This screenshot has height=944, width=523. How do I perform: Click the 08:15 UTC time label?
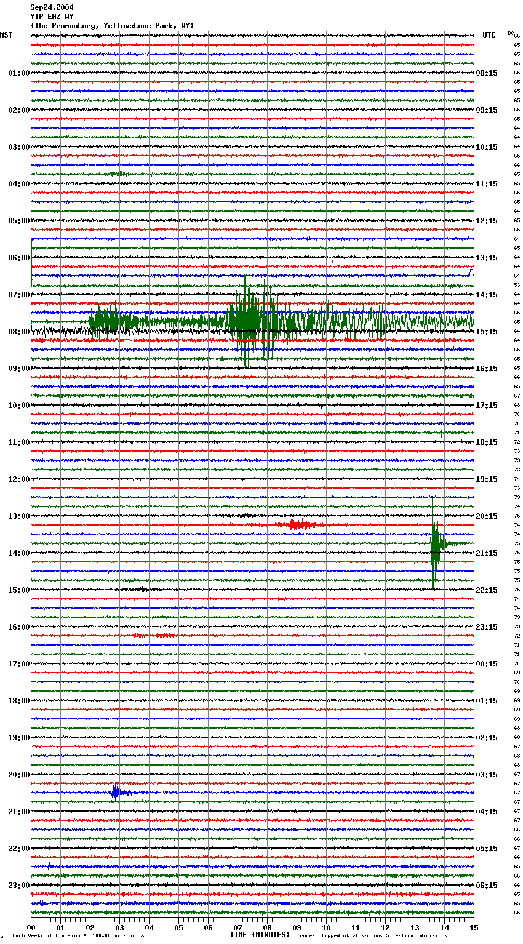click(x=487, y=73)
